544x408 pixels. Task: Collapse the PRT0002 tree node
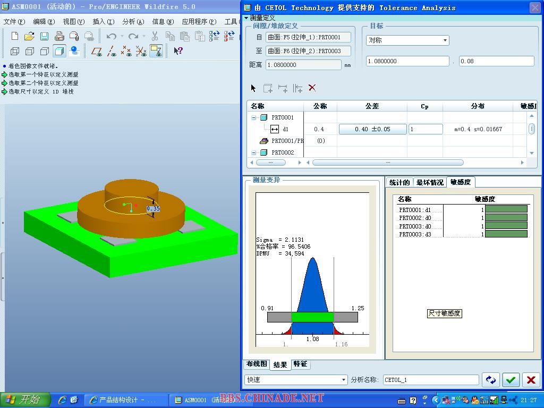253,152
